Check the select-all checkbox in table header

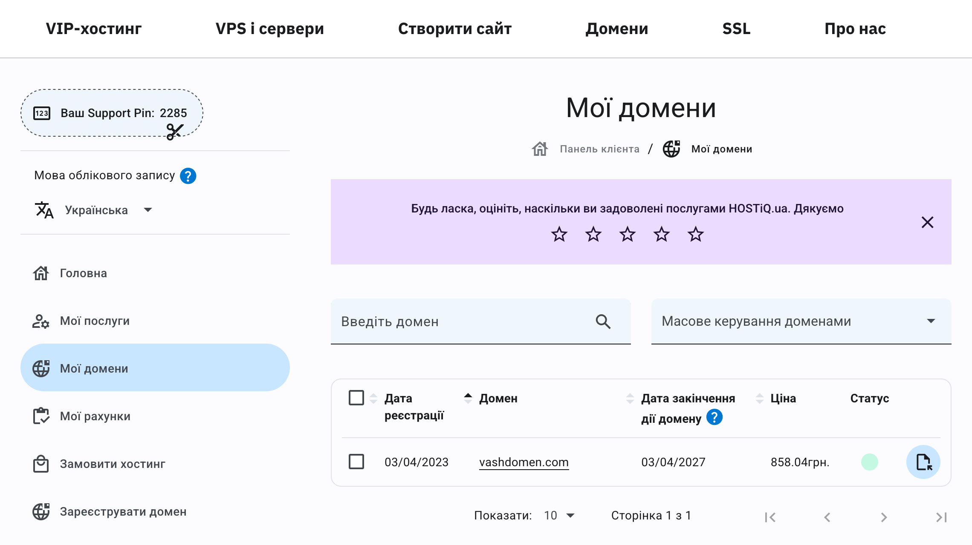click(356, 397)
